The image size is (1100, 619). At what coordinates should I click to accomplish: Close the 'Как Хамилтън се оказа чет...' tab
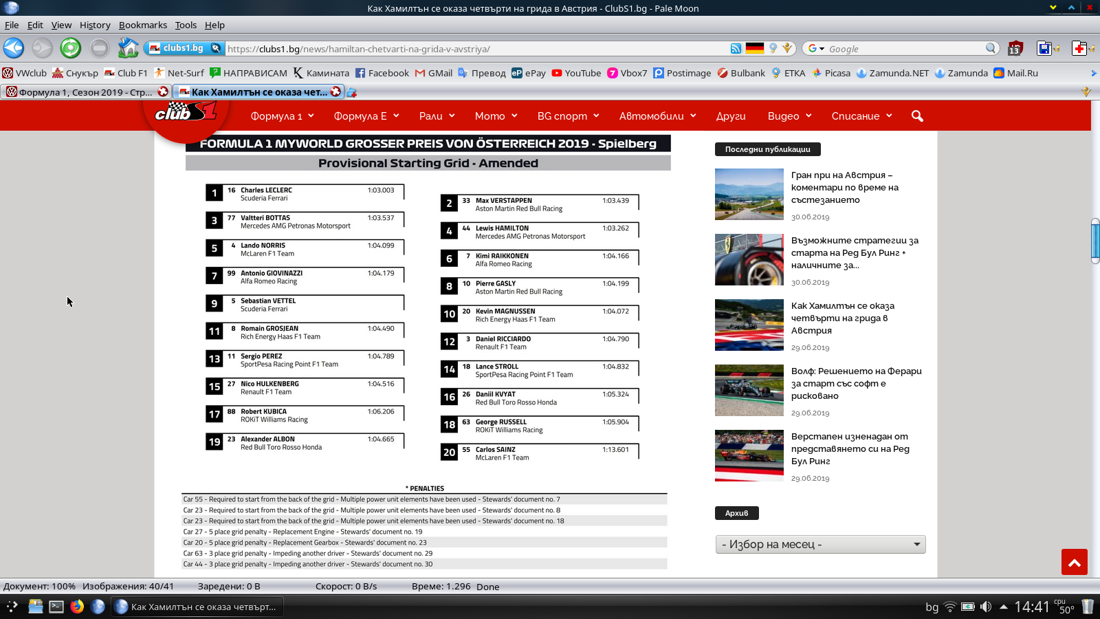tap(335, 91)
